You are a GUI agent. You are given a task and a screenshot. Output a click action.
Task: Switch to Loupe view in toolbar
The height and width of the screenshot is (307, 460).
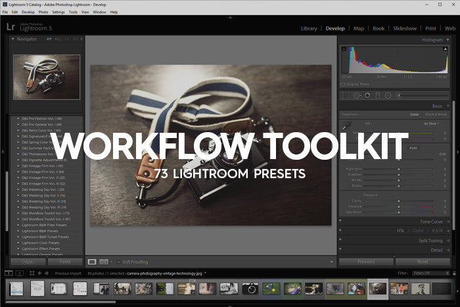92,262
